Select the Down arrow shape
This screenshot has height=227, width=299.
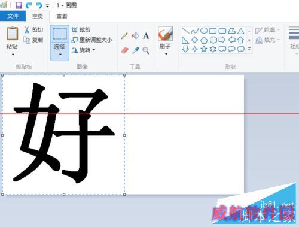tap(185, 49)
